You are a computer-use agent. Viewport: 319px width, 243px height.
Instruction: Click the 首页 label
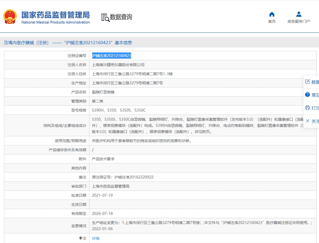tap(272, 21)
